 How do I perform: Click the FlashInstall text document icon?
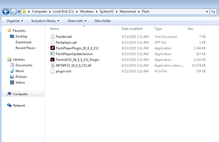[x=53, y=36]
